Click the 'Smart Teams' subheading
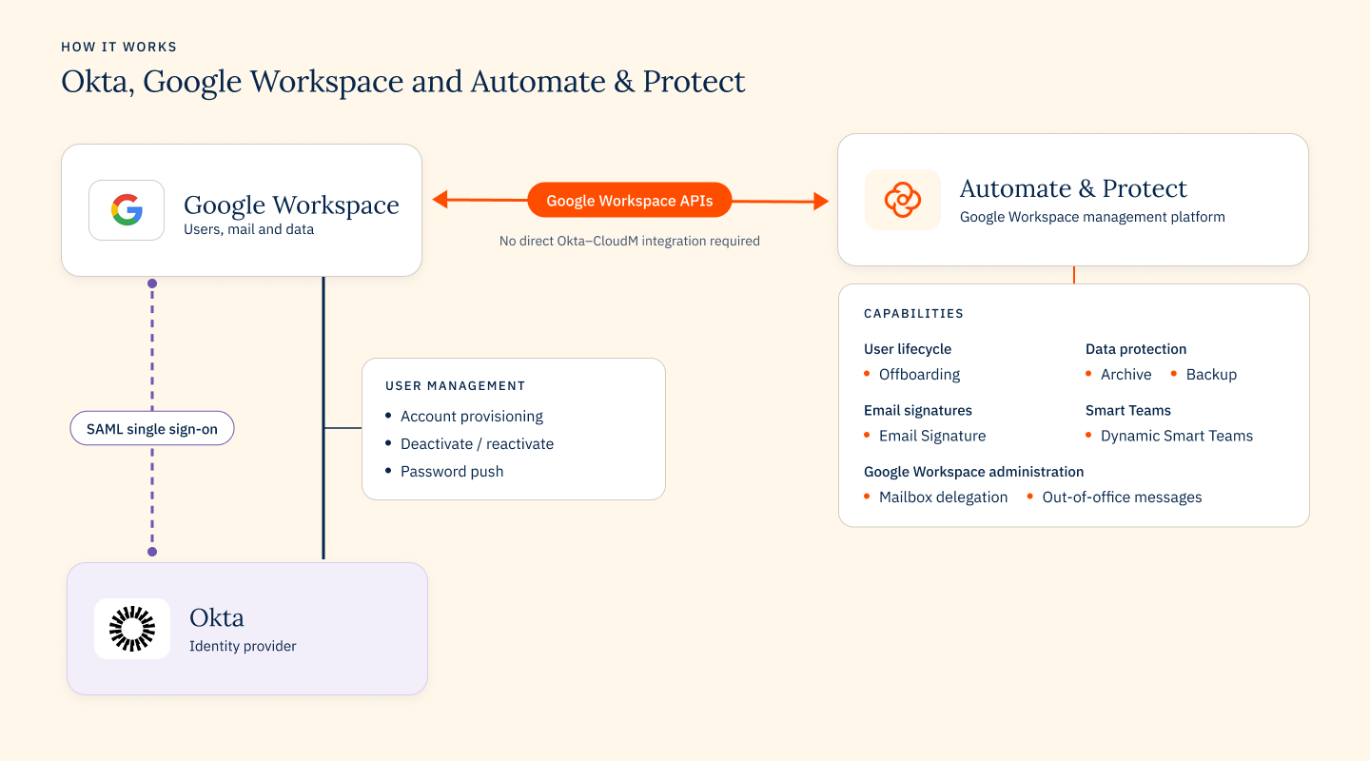 (x=1128, y=411)
